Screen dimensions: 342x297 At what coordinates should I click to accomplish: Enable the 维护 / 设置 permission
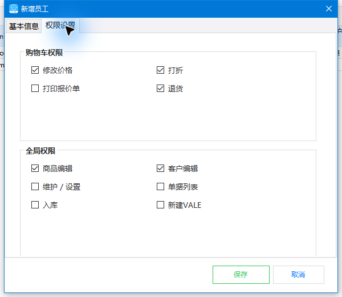pyautogui.click(x=35, y=187)
